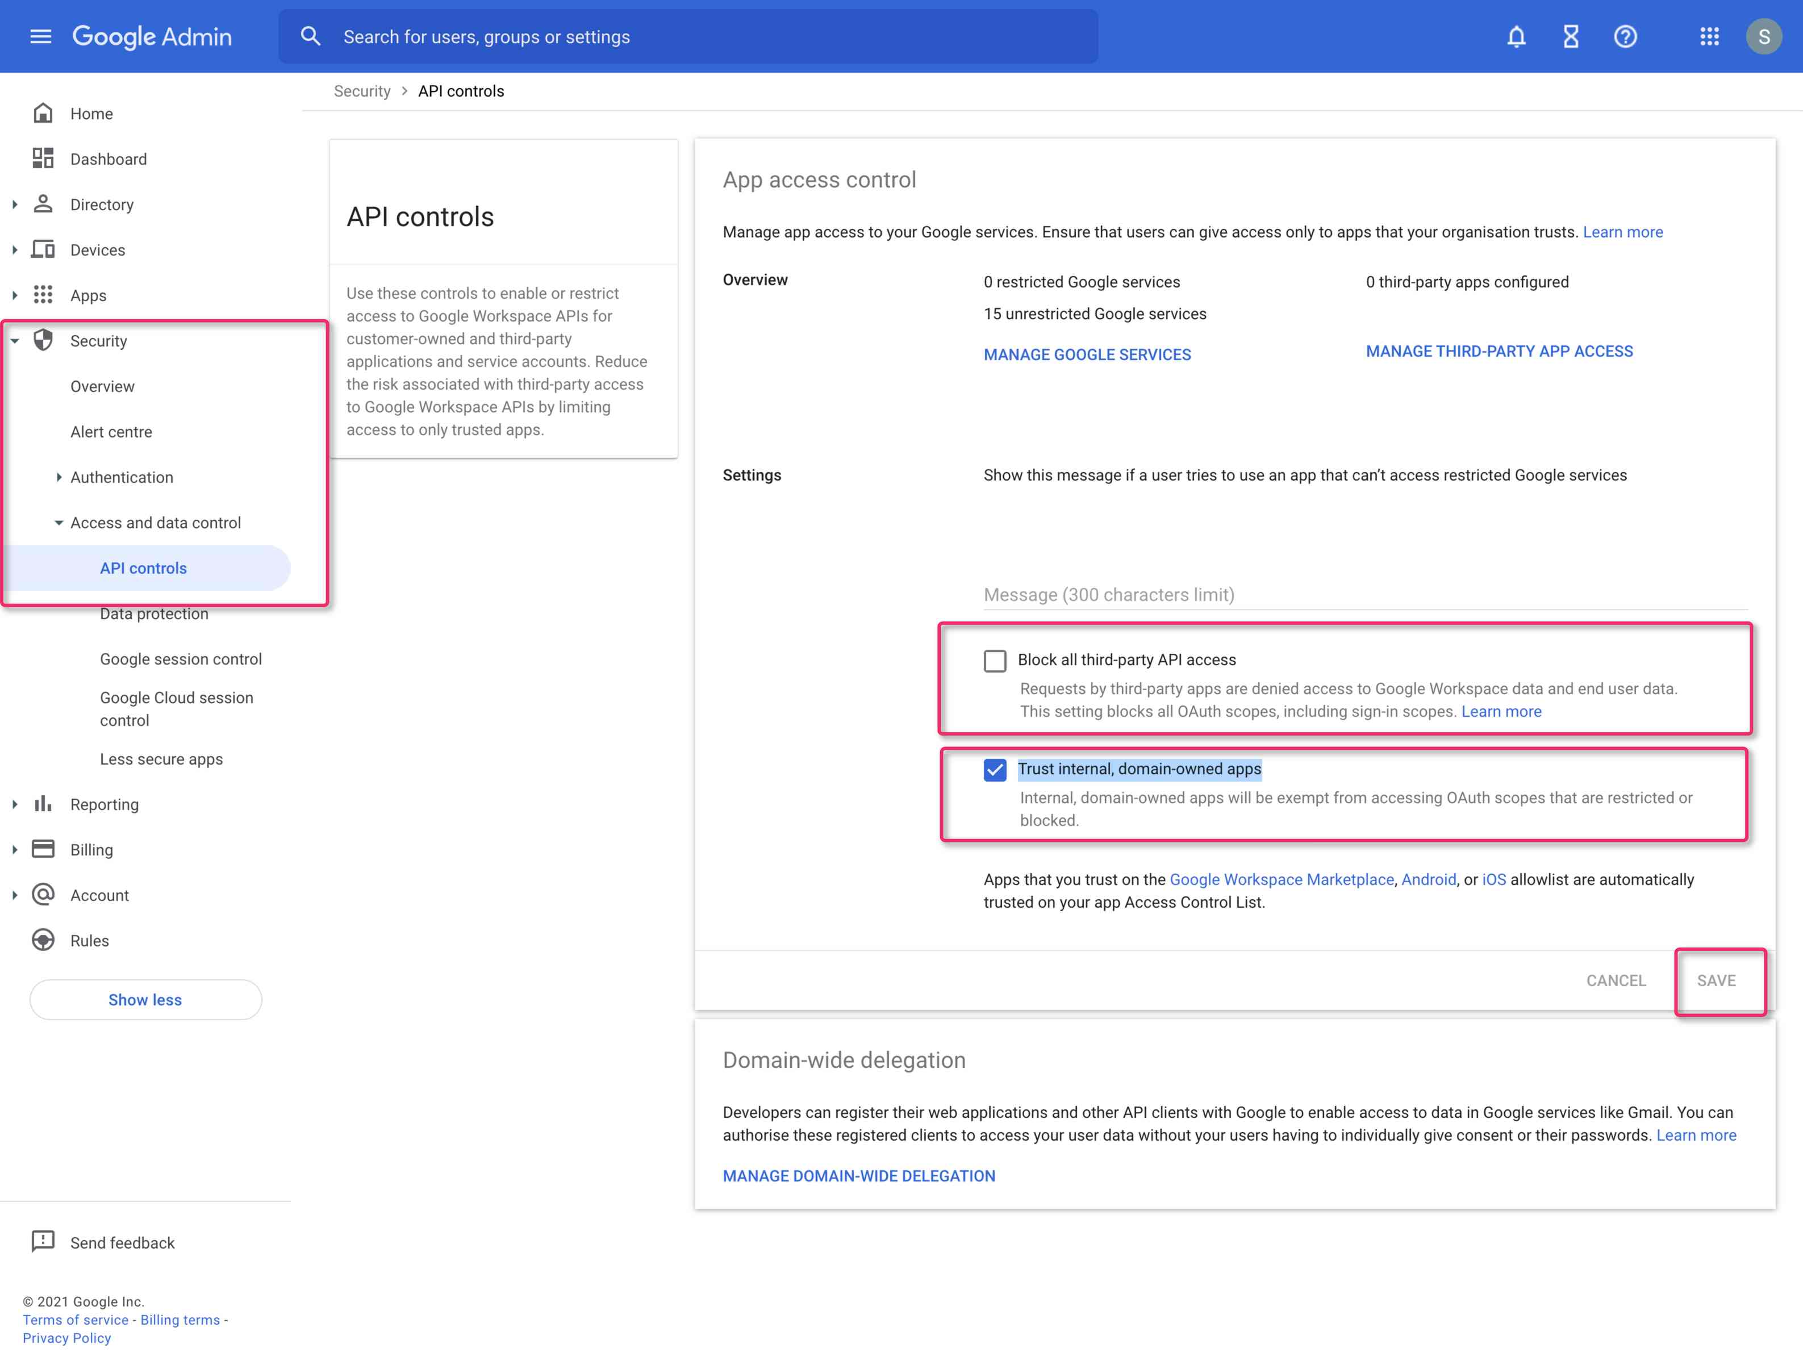Image resolution: width=1803 pixels, height=1361 pixels.
Task: Open Google session control item
Action: 181,658
